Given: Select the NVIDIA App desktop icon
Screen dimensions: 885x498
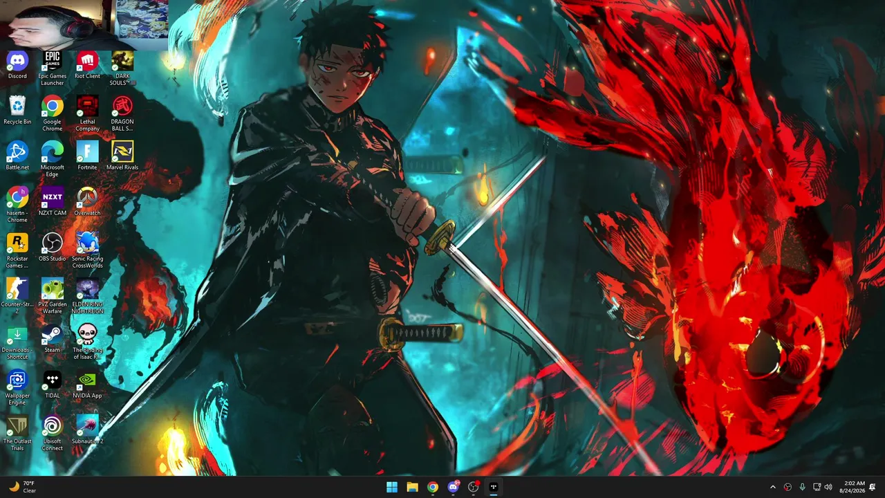Looking at the screenshot, I should point(87,385).
